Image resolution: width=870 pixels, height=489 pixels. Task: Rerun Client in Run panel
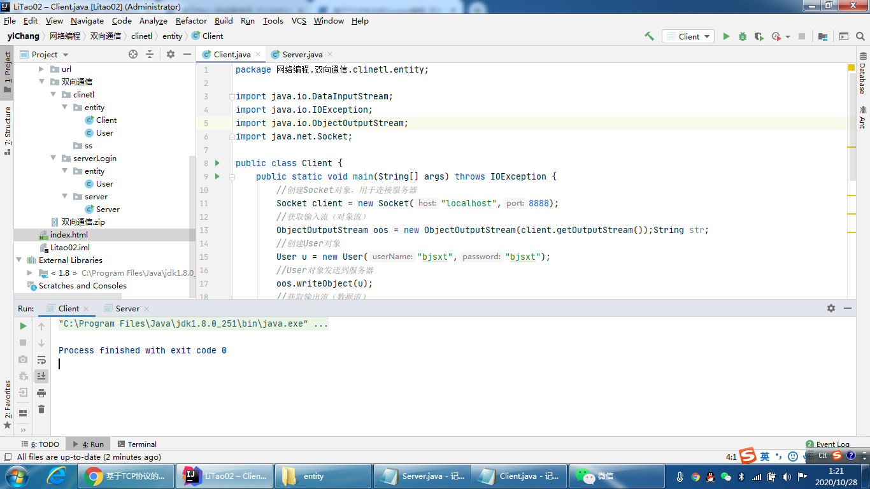[x=23, y=326]
